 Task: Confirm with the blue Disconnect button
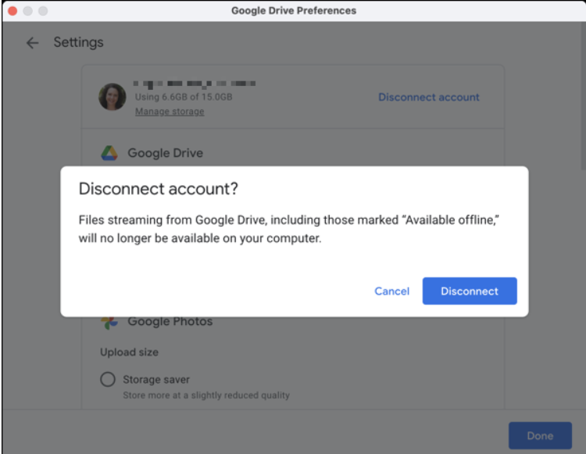470,291
